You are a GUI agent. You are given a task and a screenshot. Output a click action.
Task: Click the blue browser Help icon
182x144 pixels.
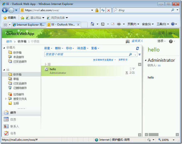tap(173, 24)
